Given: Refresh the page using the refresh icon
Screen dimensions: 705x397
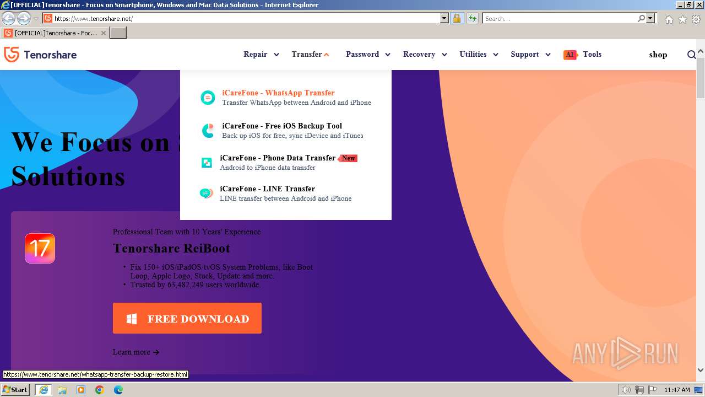Looking at the screenshot, I should [472, 18].
